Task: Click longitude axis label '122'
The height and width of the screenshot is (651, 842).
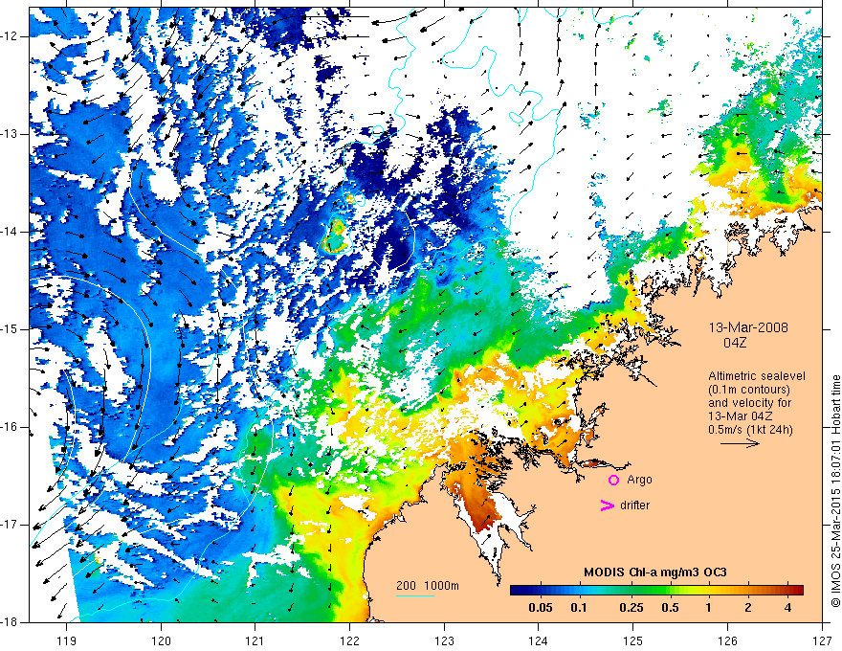Action: coord(349,640)
